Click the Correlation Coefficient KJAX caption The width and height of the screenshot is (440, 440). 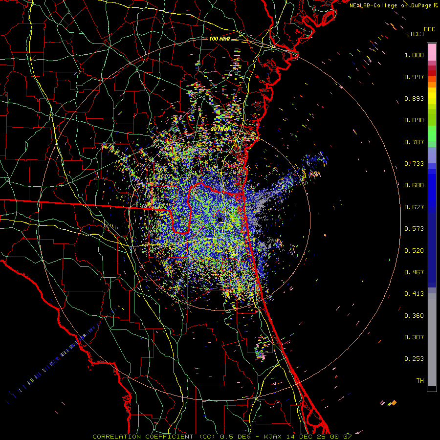tap(222, 437)
